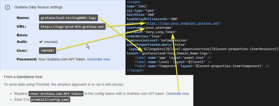Click the promtail/config.yaml code label
This screenshot has height=106, width=279.
(x=50, y=100)
